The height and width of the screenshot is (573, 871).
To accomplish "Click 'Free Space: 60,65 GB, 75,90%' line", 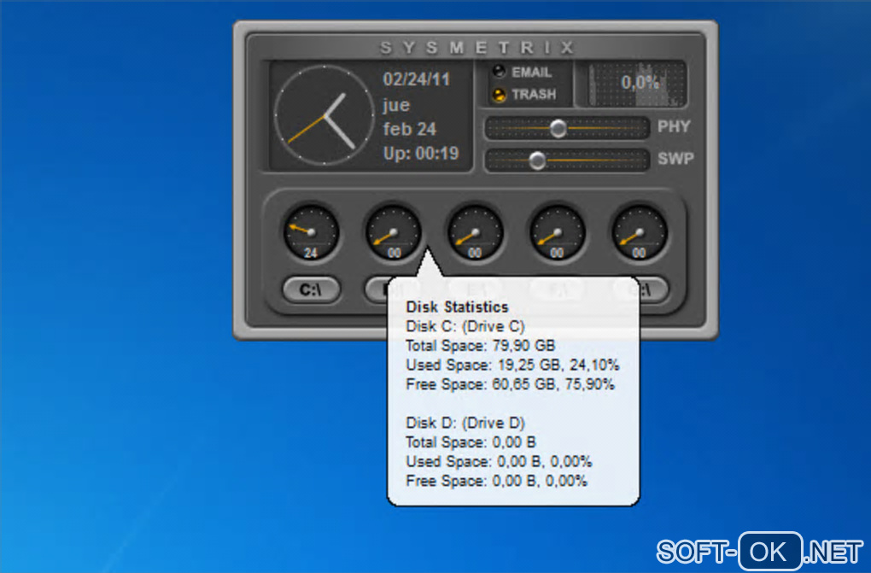I will click(x=510, y=384).
